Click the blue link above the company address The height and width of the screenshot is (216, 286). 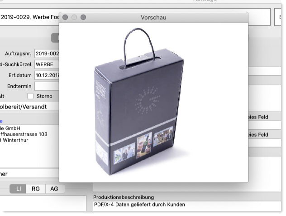(x=1, y=122)
